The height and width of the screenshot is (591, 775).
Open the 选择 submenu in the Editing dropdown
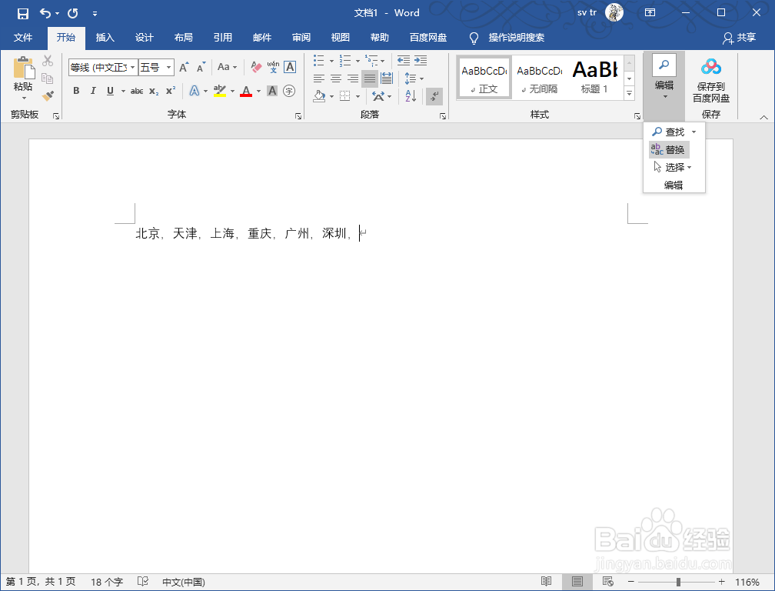coord(674,167)
